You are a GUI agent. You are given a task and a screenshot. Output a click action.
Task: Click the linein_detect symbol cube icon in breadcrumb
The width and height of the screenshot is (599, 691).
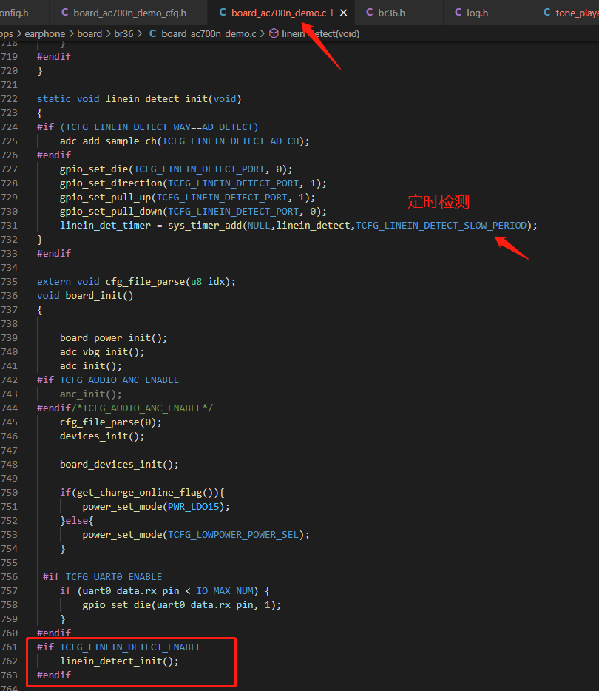pos(274,33)
